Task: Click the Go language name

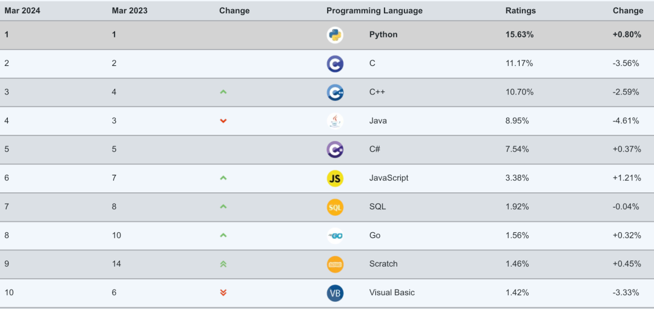Action: [375, 235]
